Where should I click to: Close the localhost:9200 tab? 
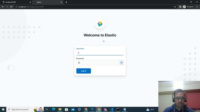(x=30, y=2)
